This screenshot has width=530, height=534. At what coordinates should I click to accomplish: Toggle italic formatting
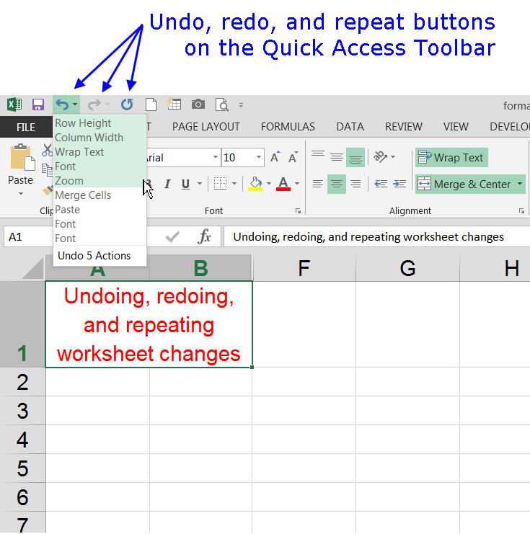pyautogui.click(x=167, y=184)
